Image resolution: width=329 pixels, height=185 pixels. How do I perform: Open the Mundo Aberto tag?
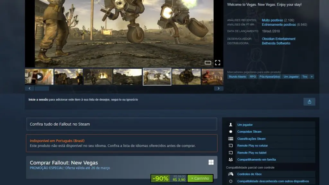(x=237, y=76)
